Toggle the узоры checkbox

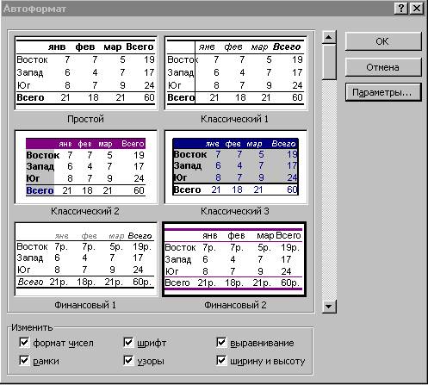click(x=128, y=360)
